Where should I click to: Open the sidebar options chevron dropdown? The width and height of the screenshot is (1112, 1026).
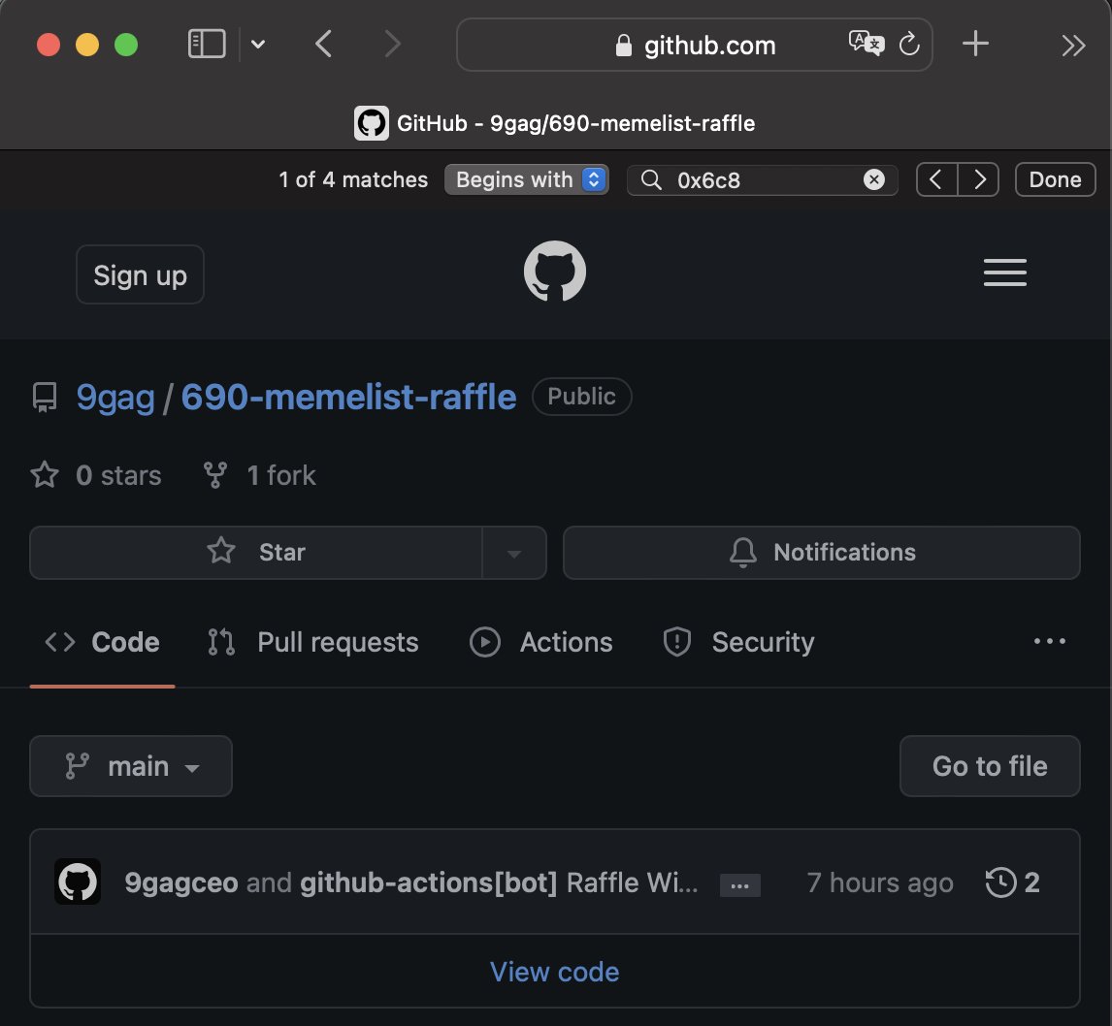click(x=258, y=45)
